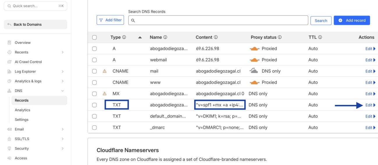Expand the SSL/TLS sidebar section
The image size is (378, 165).
(x=63, y=139)
